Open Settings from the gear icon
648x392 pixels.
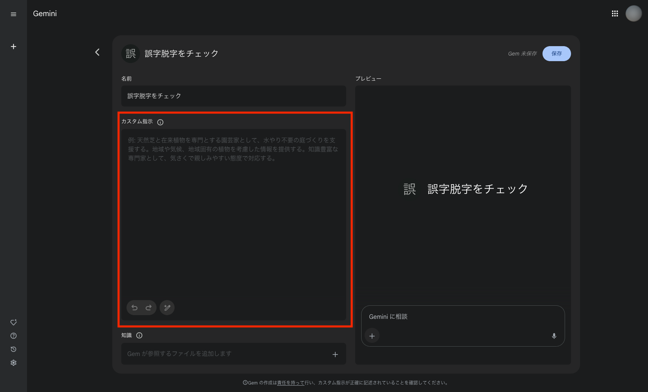tap(14, 362)
